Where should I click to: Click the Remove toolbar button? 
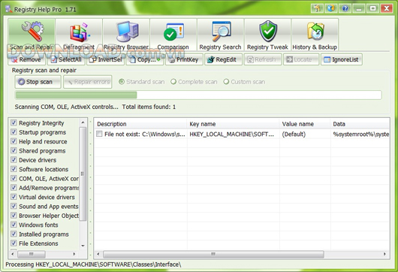26,59
